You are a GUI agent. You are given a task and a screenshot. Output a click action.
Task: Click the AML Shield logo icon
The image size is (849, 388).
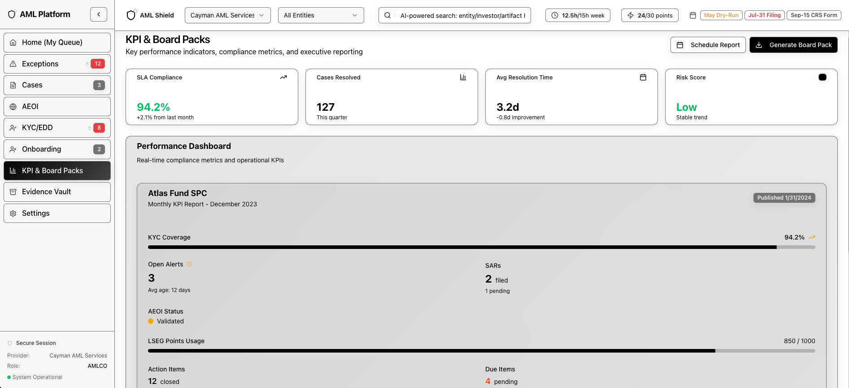pyautogui.click(x=131, y=15)
